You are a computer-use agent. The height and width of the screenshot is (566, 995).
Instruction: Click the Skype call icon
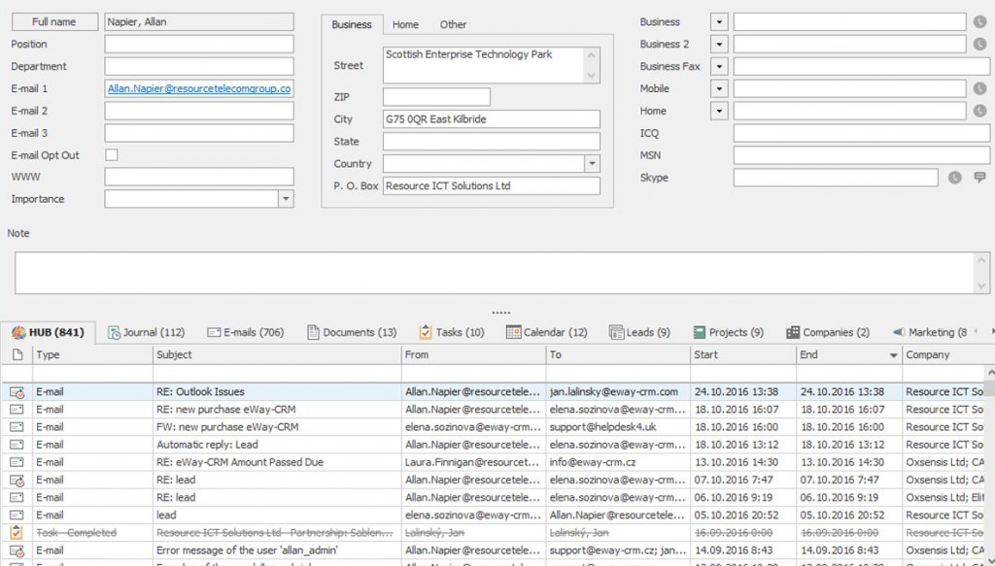pyautogui.click(x=954, y=178)
